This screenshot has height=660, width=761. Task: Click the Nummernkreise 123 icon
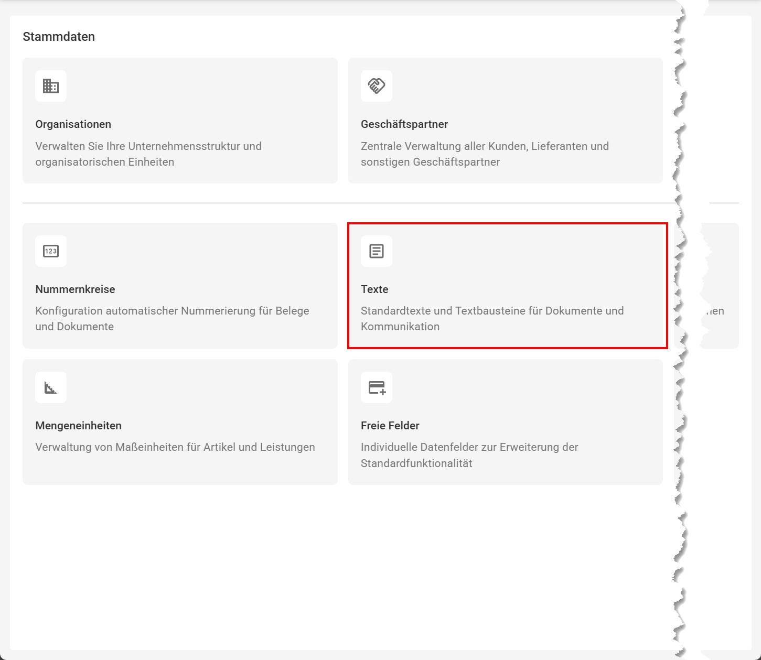pyautogui.click(x=51, y=251)
